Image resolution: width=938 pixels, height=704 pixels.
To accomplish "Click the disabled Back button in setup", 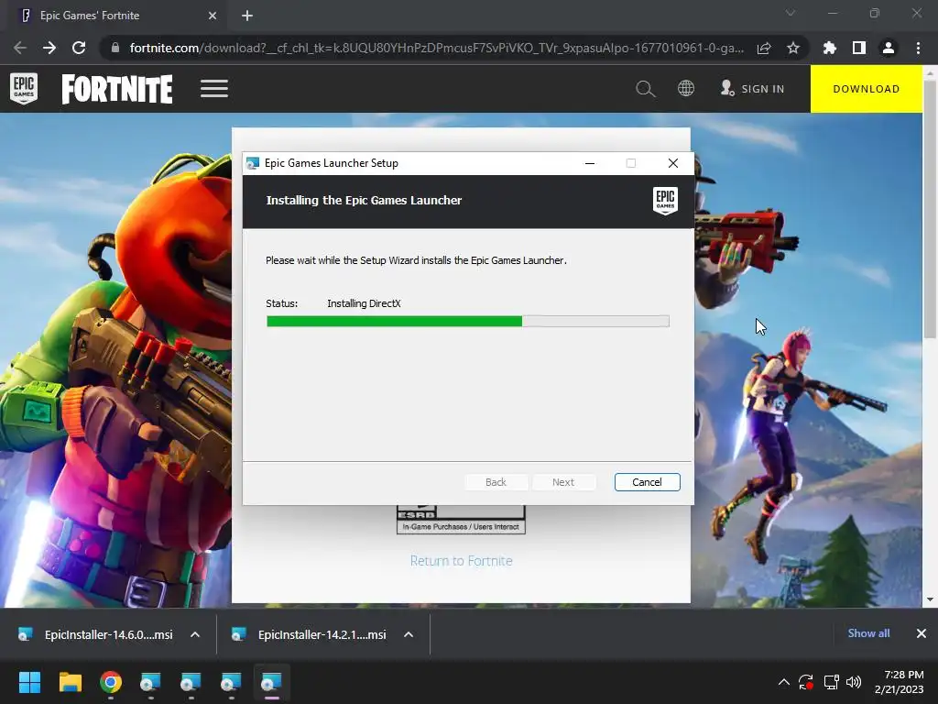I will coord(496,482).
